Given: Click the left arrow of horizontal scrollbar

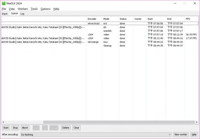Looking at the screenshot, I should 3,122.
